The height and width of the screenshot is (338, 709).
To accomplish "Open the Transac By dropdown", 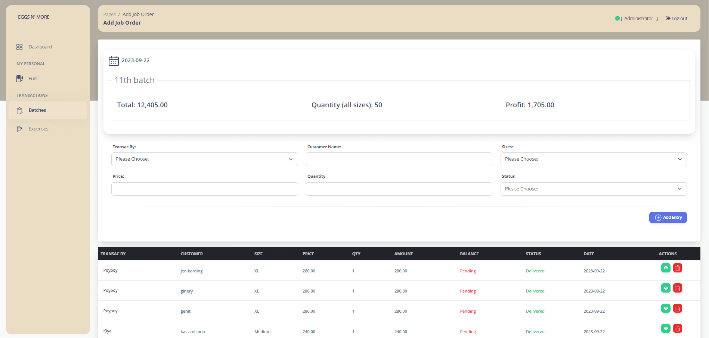I will click(205, 159).
